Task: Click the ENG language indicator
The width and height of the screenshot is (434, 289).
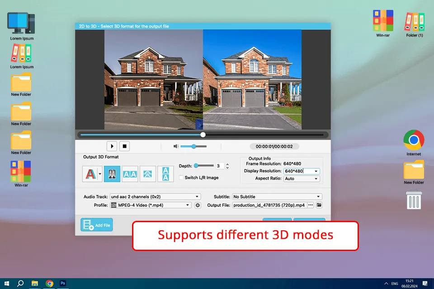Action: pos(395,284)
